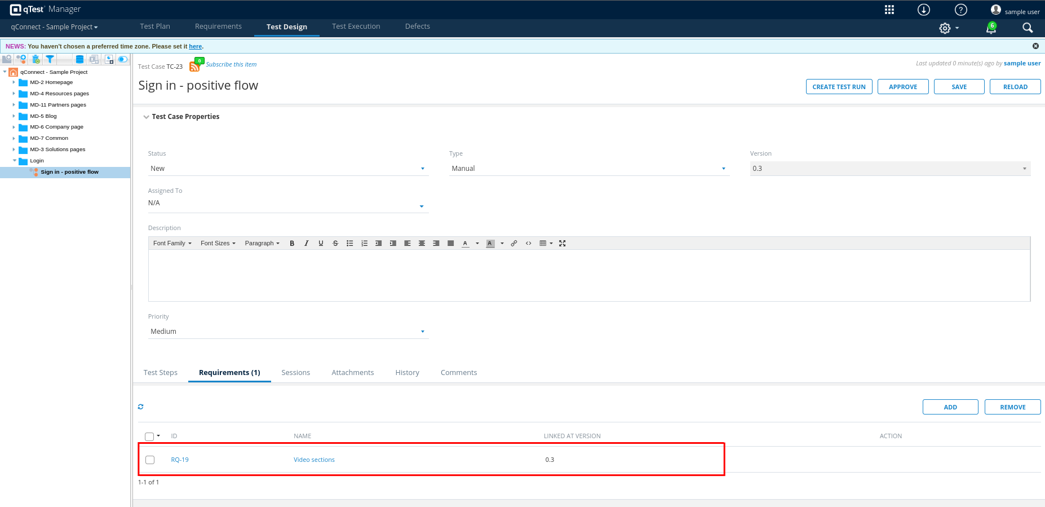Click the filter funnel icon

coord(50,59)
